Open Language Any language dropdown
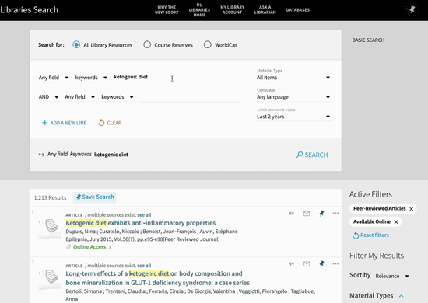Image resolution: width=428 pixels, height=303 pixels. click(294, 97)
